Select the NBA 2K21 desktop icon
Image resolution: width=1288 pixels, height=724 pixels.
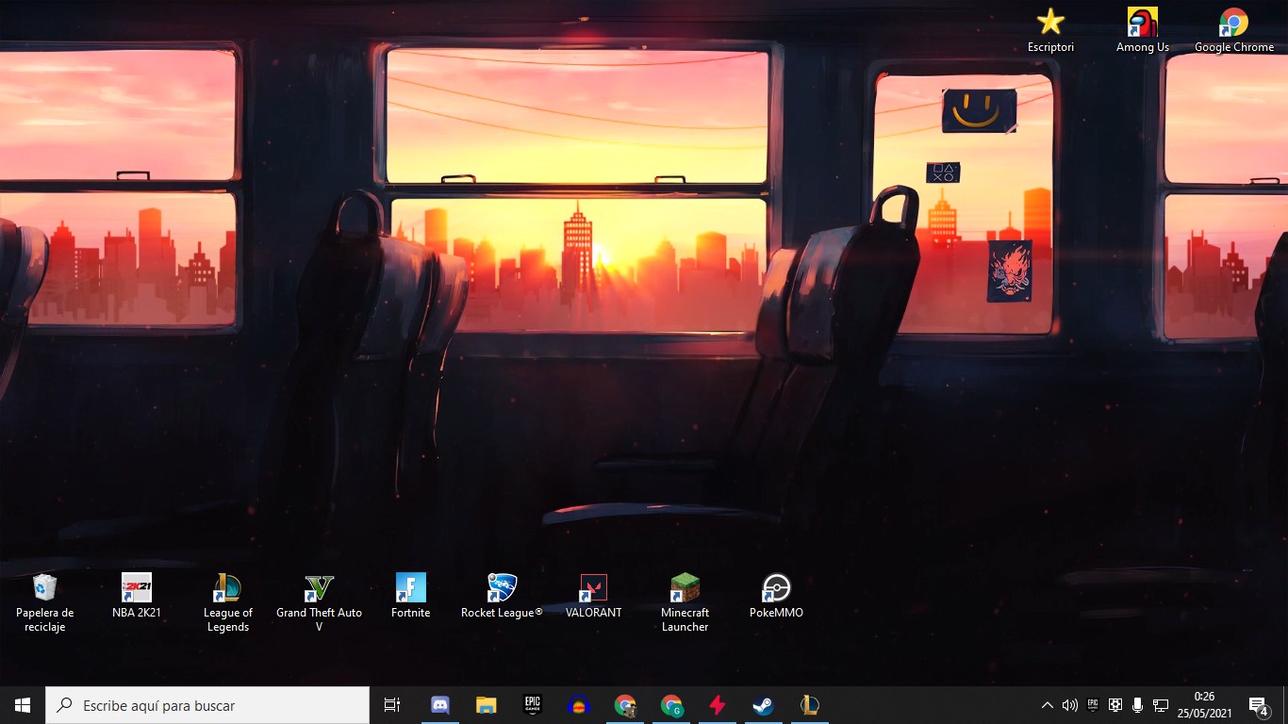(x=137, y=596)
